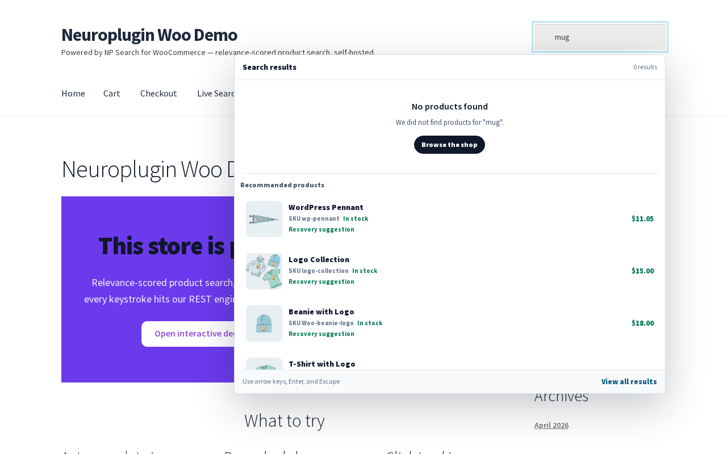
Task: Click the $15.00 price of Logo Collection
Action: point(642,271)
